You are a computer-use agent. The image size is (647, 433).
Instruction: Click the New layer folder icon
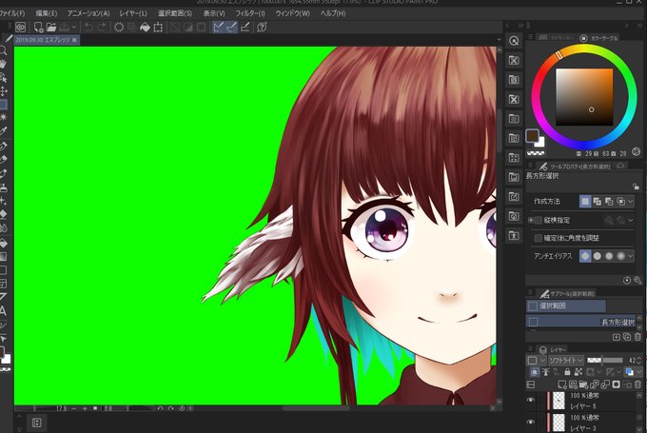click(583, 384)
